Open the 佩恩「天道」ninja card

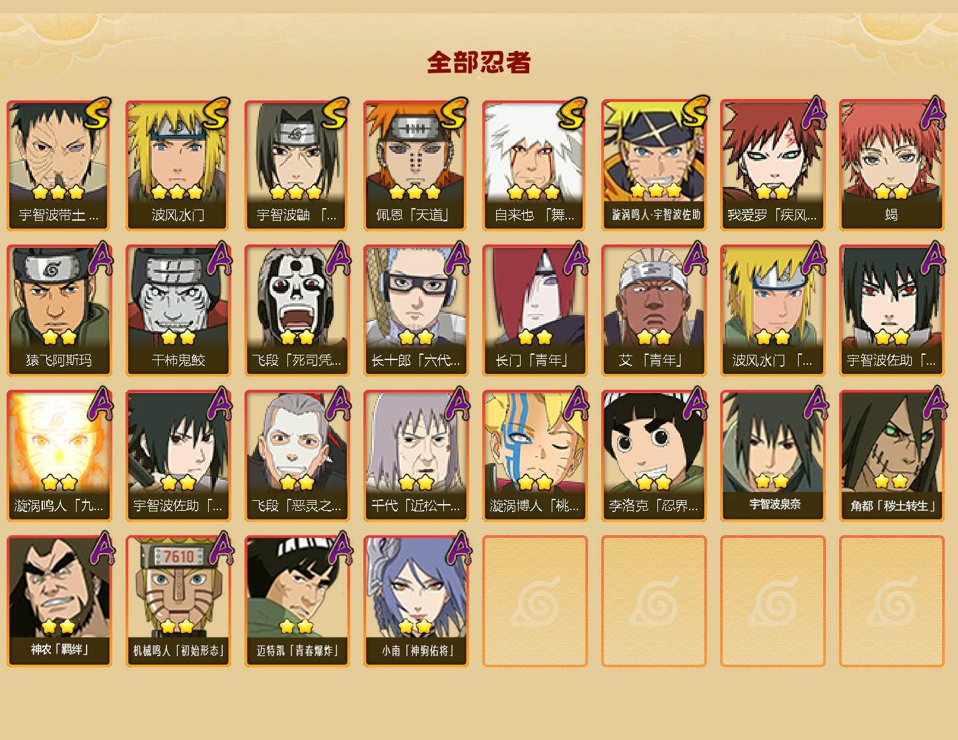point(416,165)
